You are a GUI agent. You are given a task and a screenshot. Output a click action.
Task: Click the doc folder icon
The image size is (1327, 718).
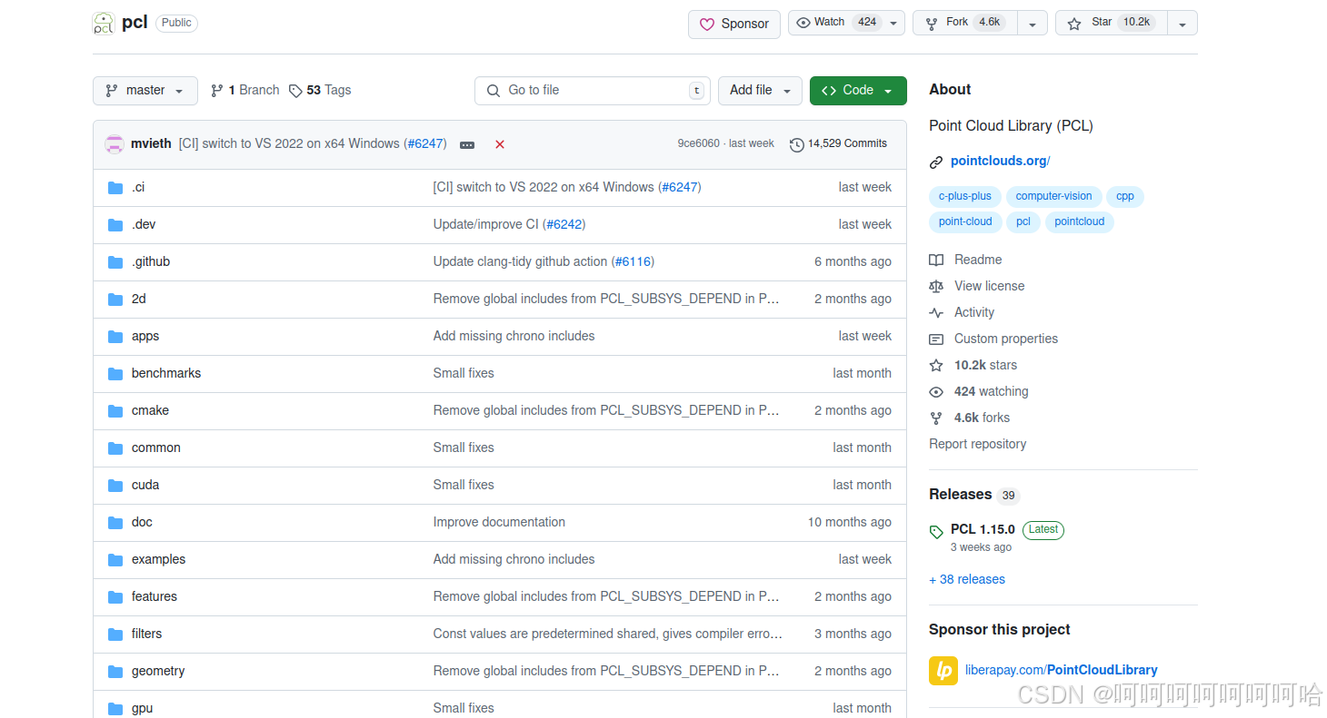coord(115,522)
